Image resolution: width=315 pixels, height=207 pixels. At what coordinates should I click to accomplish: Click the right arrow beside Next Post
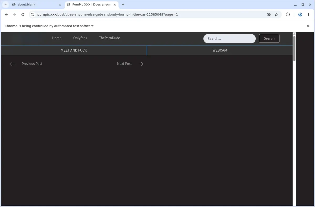coord(141,64)
